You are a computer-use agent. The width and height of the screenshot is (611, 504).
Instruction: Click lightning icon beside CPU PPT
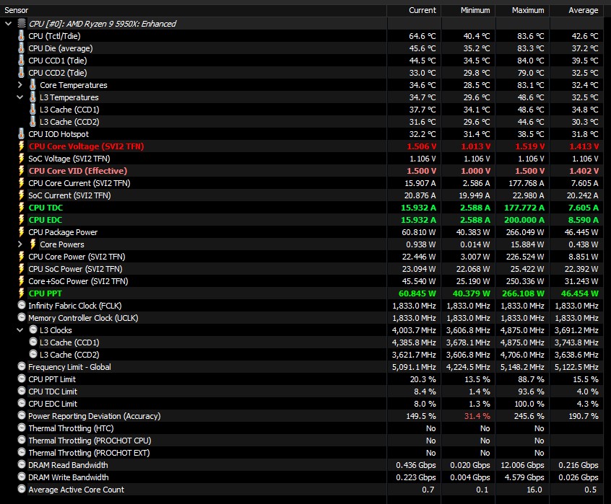tap(22, 293)
